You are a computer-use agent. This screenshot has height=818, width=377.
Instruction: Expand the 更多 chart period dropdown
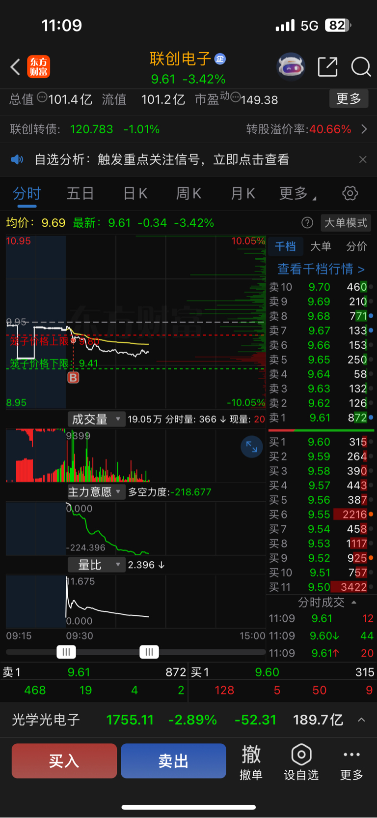pos(297,193)
